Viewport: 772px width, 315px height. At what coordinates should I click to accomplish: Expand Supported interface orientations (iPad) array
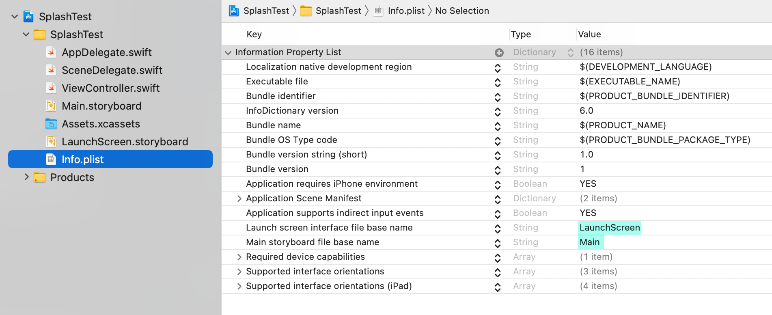(x=239, y=286)
